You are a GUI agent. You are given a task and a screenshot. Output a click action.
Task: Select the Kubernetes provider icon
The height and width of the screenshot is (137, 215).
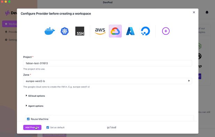pos(65,31)
